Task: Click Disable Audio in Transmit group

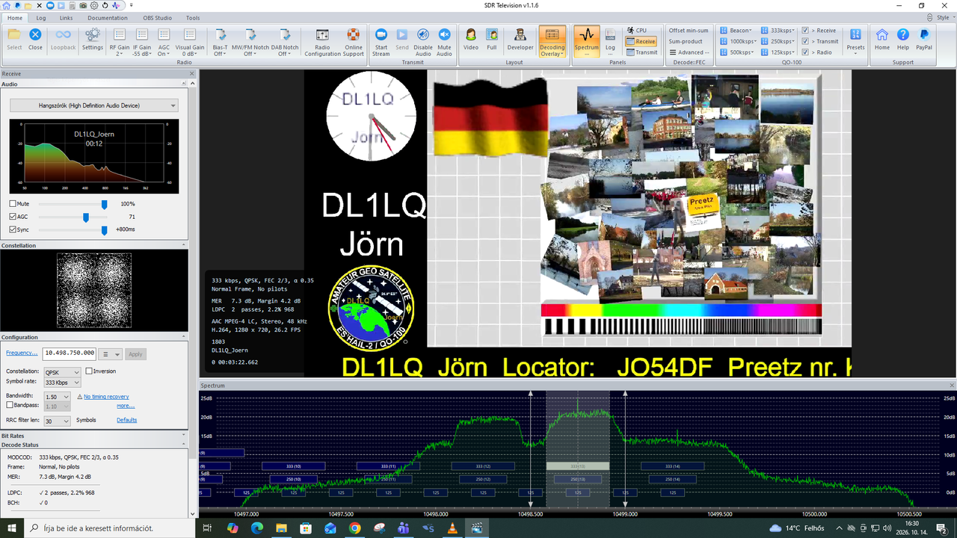Action: 423,43
